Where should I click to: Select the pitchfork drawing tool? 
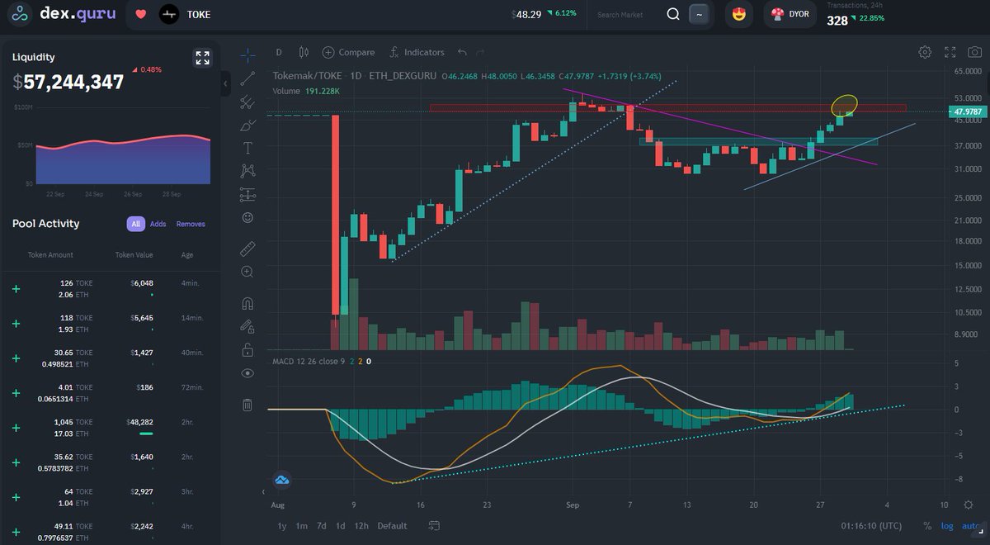[247, 102]
